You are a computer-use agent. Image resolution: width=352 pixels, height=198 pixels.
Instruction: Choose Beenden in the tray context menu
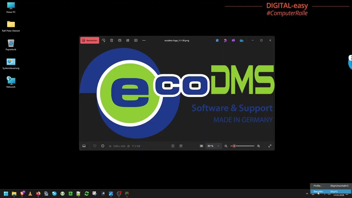click(x=331, y=191)
